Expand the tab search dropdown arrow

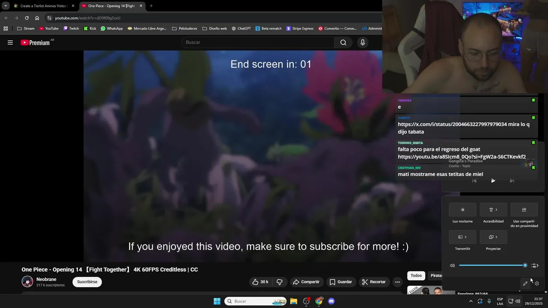pyautogui.click(x=6, y=6)
